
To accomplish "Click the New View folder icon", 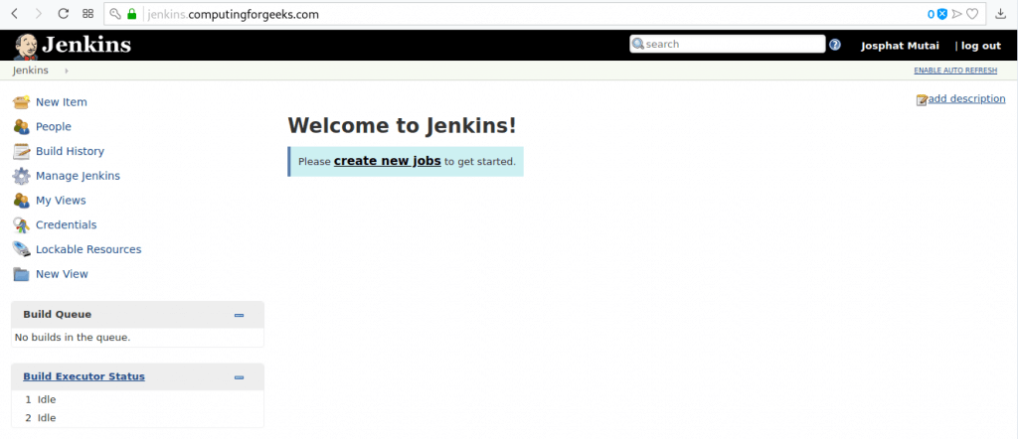I will [22, 274].
